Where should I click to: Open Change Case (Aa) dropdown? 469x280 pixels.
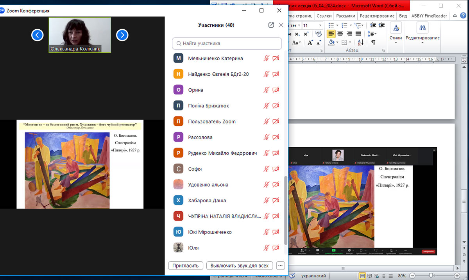tap(296, 43)
